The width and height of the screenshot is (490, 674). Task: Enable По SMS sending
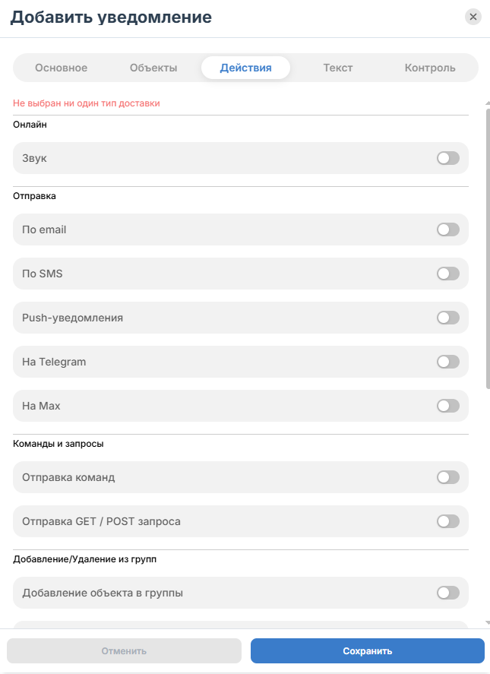coord(448,274)
